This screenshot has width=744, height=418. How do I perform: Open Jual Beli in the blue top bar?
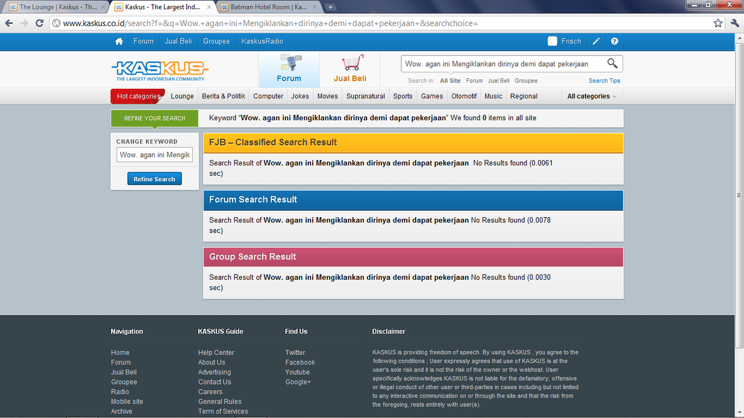178,41
